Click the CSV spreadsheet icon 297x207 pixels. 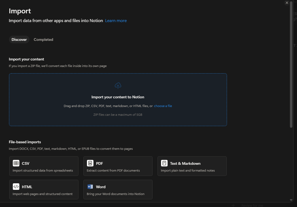pos(16,163)
